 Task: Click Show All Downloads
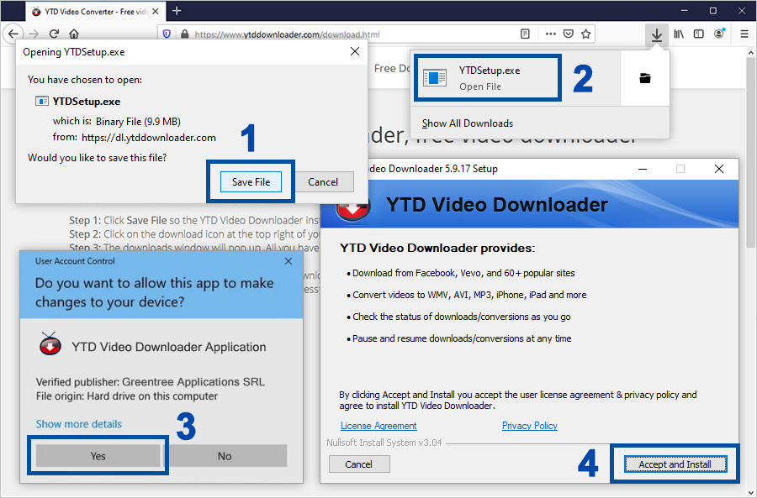click(468, 123)
